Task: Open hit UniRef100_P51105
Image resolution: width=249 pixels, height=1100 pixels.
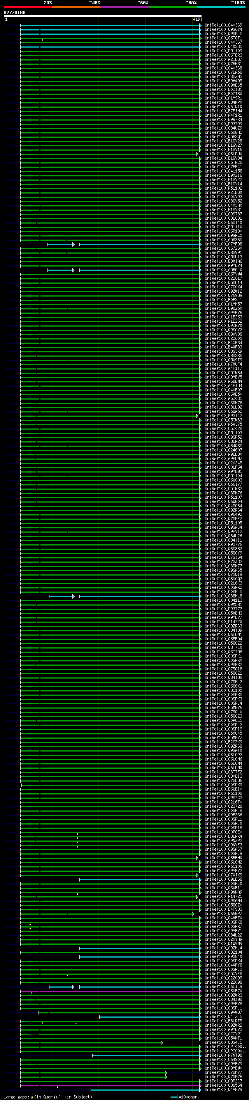Action: tap(223, 523)
